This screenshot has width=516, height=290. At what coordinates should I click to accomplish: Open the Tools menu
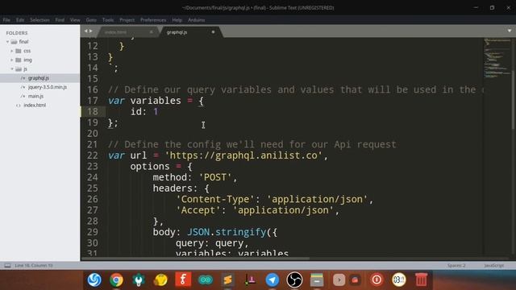[108, 20]
